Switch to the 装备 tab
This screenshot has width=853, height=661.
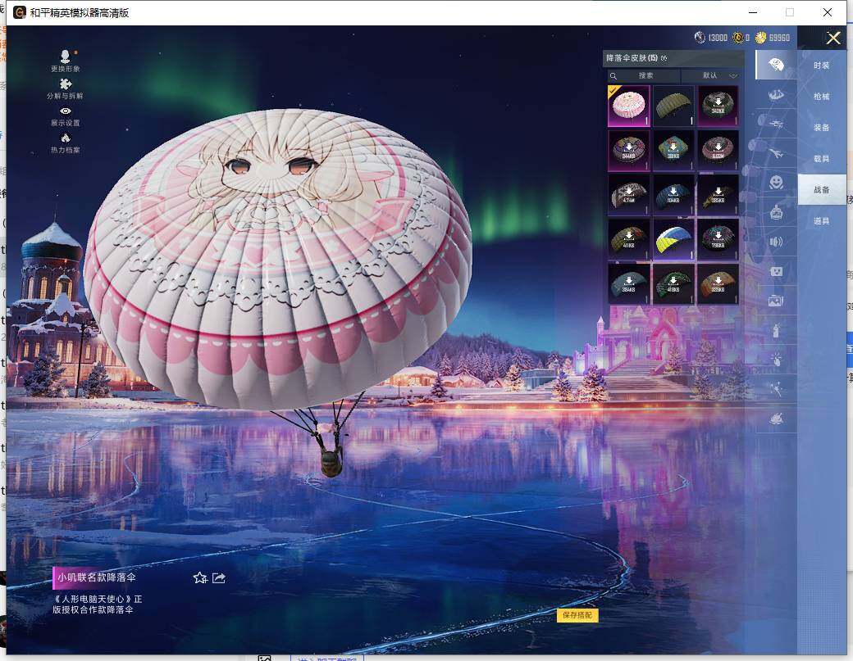coord(822,127)
